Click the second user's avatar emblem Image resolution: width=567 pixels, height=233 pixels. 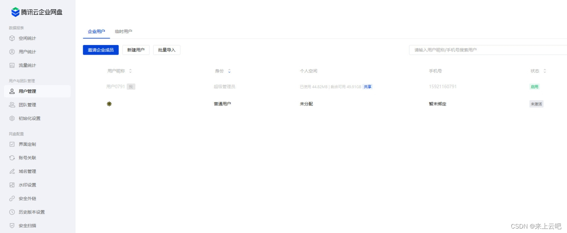click(x=109, y=104)
